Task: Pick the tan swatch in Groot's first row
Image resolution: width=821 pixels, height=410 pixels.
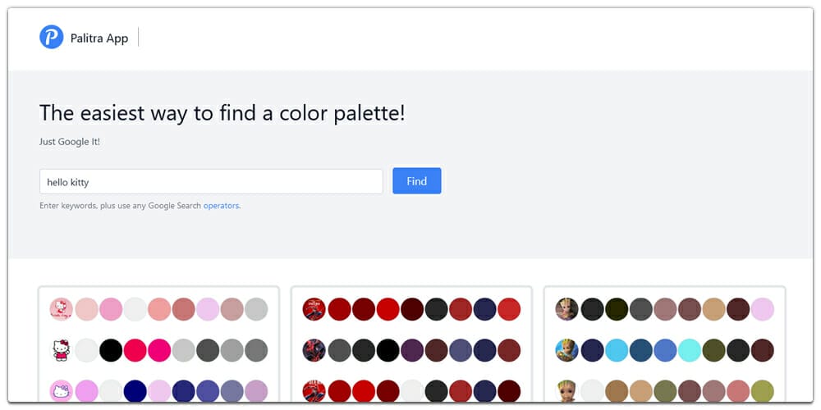Action: tap(714, 309)
